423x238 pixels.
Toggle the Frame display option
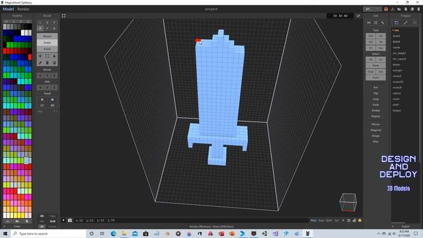click(x=53, y=227)
